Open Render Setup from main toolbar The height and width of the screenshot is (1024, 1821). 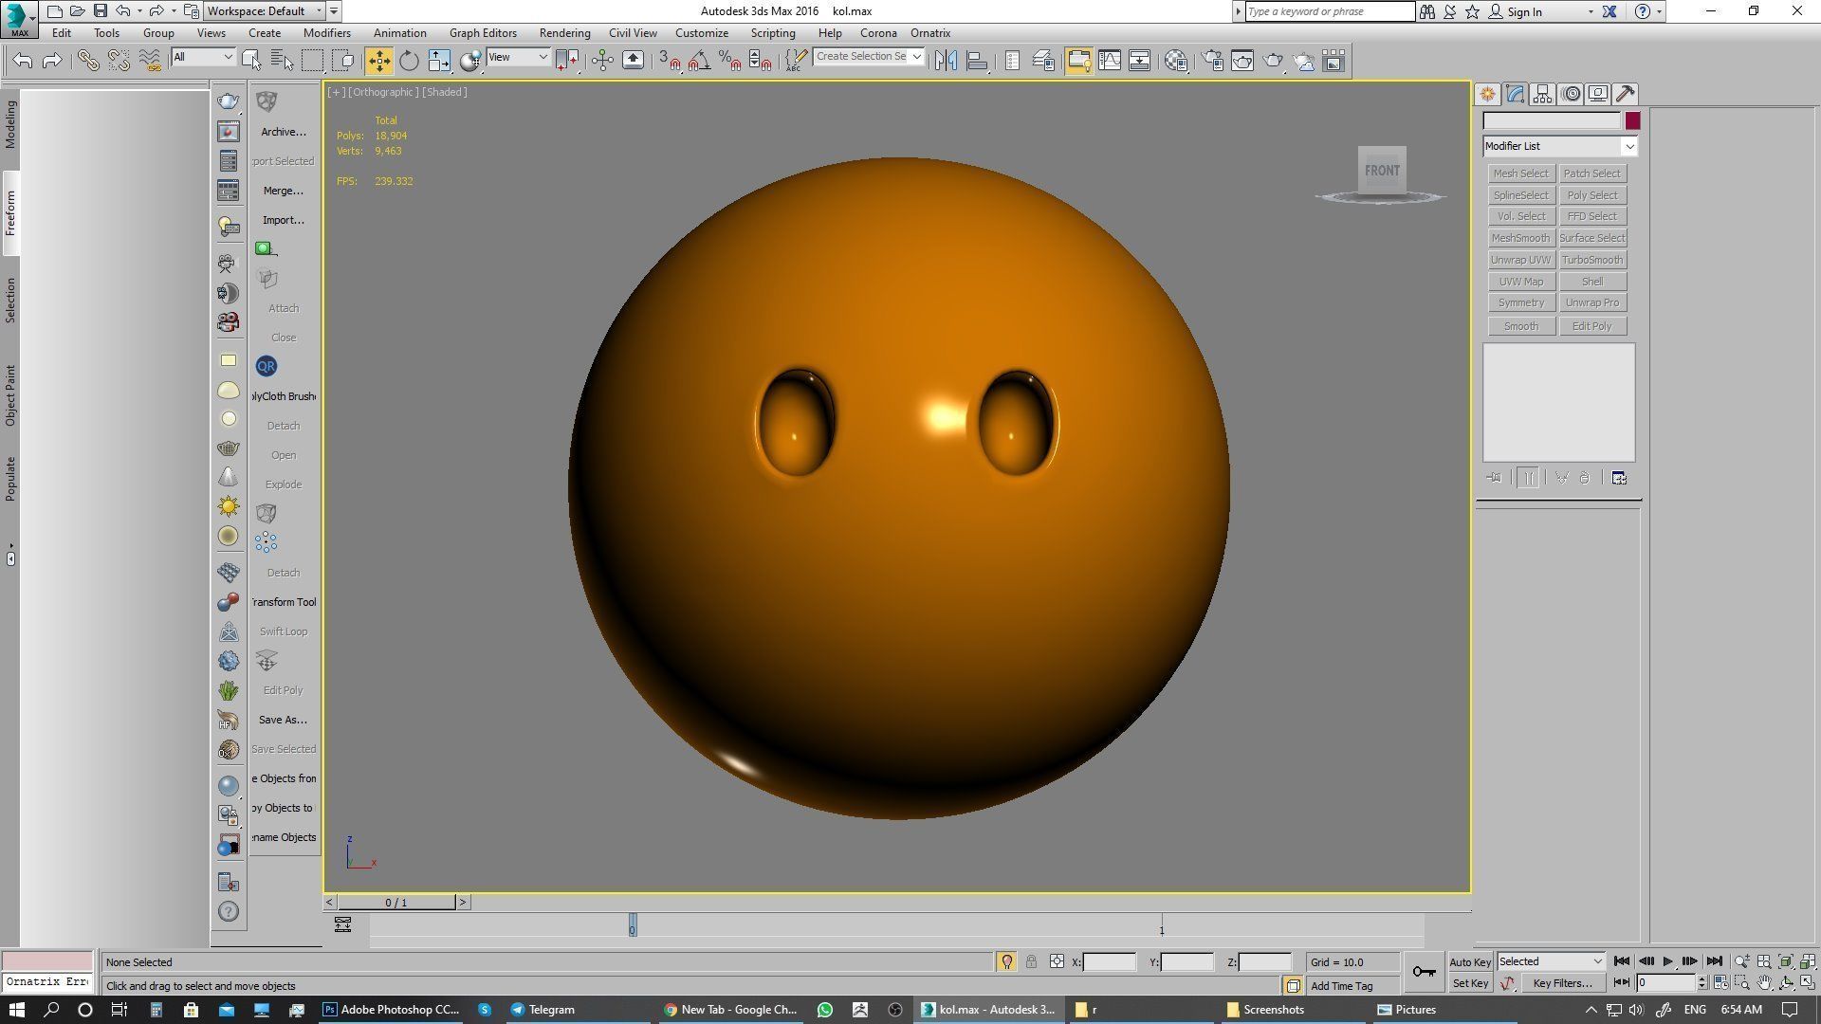click(1212, 61)
